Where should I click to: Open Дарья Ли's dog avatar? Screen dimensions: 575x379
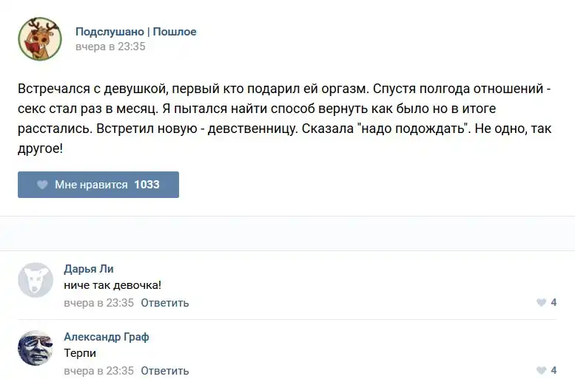tap(36, 280)
